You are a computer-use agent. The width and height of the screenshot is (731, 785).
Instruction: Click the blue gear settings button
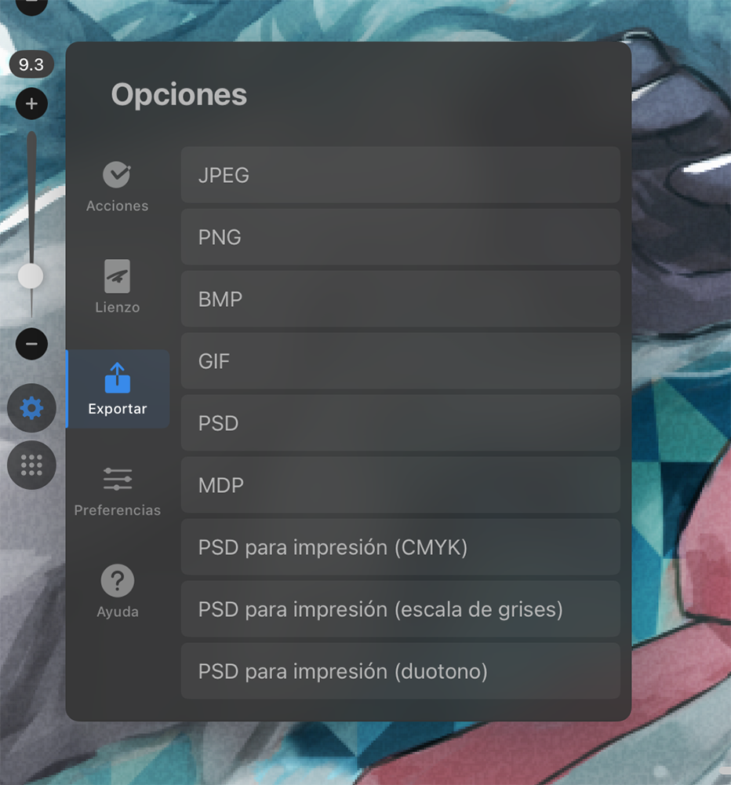[31, 408]
